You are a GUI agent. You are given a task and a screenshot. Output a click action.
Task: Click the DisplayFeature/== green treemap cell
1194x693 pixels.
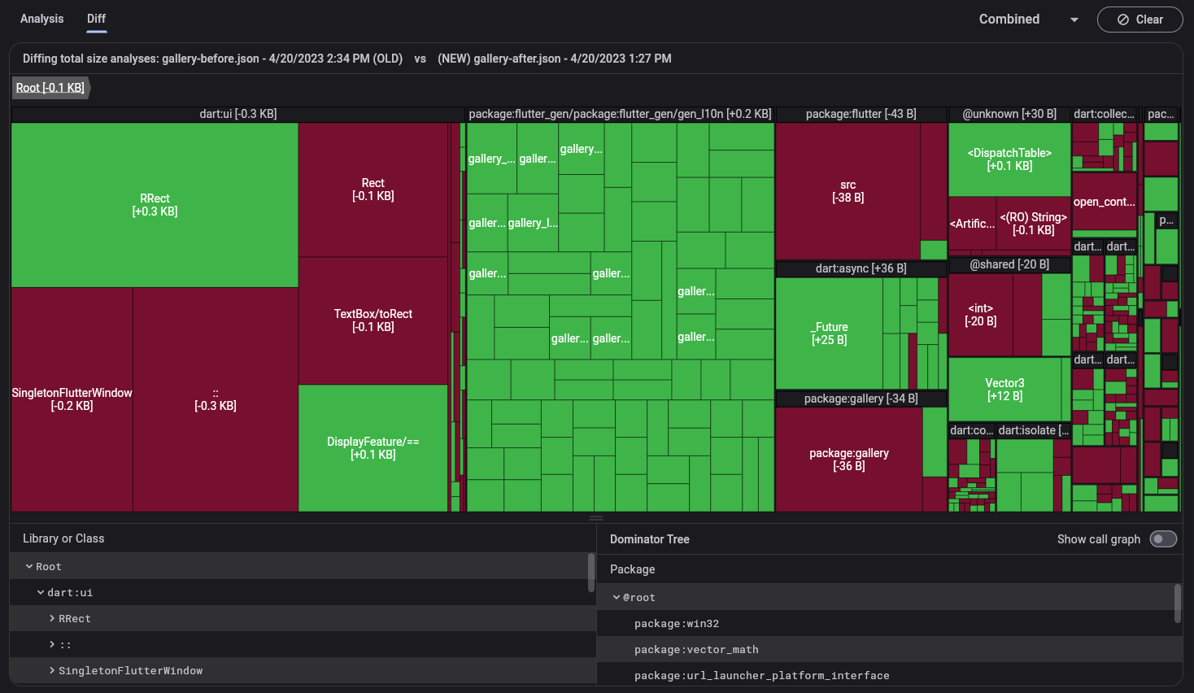point(373,448)
